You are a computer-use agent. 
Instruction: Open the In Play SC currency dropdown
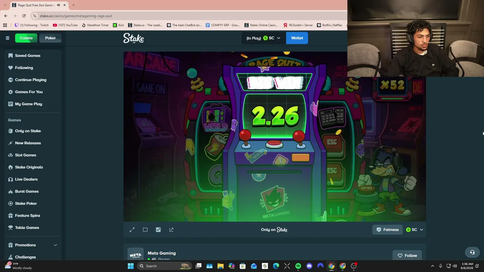[x=263, y=38]
